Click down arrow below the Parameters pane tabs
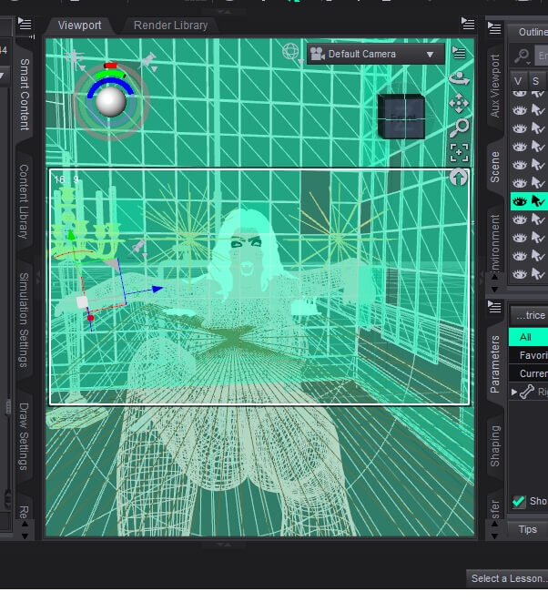 (494, 536)
